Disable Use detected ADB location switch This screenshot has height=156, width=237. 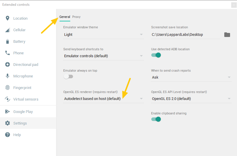[156, 55]
